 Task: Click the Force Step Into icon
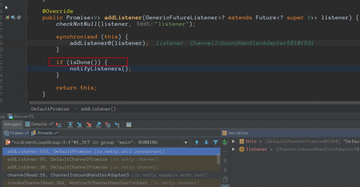tap(89, 124)
